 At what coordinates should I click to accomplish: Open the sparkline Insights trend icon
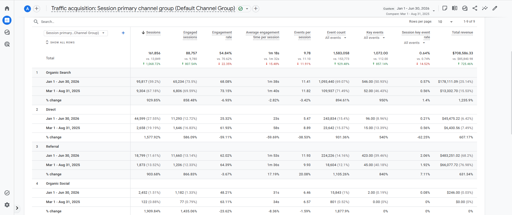pos(485,8)
